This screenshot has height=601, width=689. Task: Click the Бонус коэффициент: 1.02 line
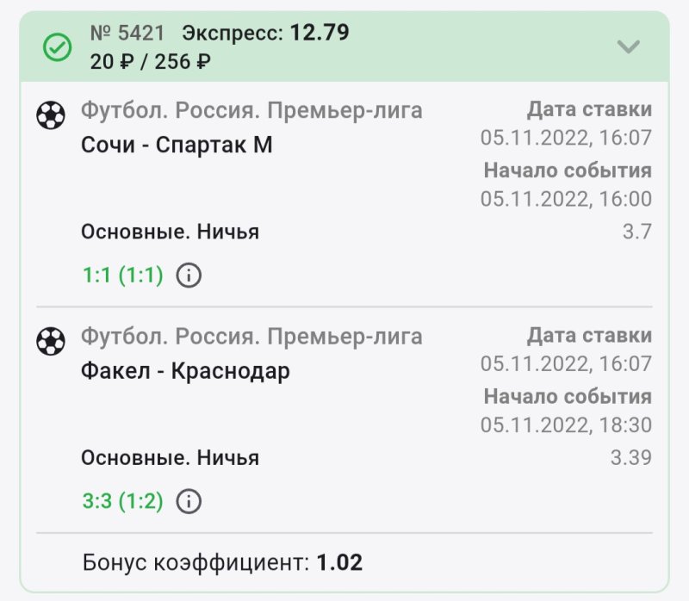222,563
